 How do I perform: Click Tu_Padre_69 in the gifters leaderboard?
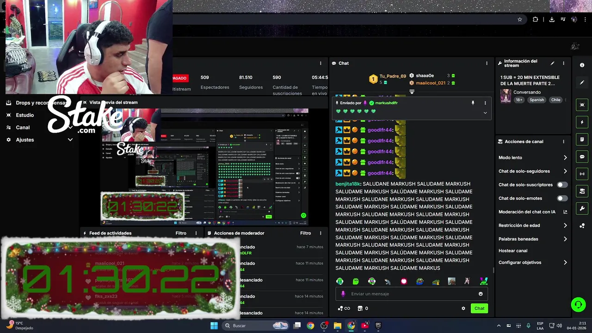click(393, 76)
